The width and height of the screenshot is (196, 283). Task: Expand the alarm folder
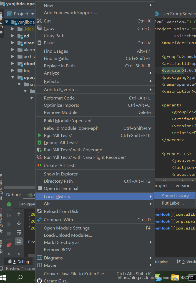tap(13, 50)
